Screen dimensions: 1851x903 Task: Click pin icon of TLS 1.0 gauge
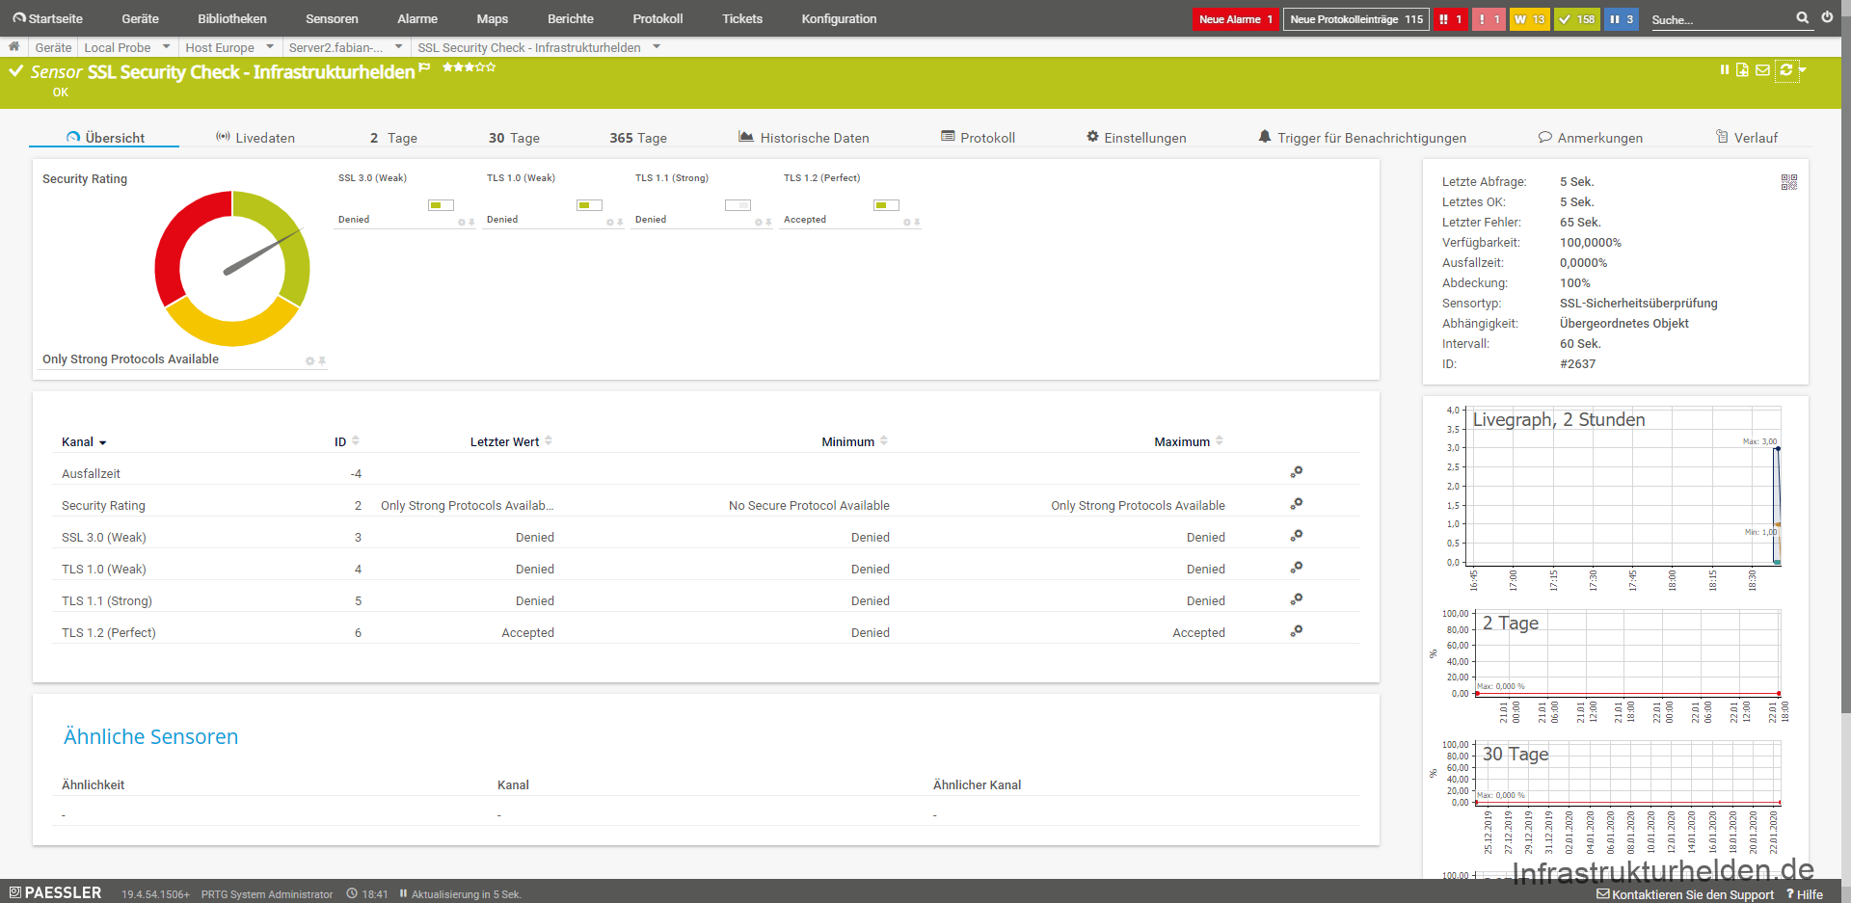click(620, 223)
